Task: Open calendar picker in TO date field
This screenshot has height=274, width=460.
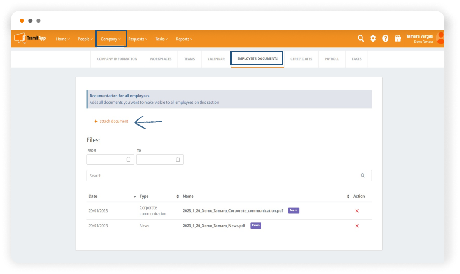Action: (x=178, y=160)
